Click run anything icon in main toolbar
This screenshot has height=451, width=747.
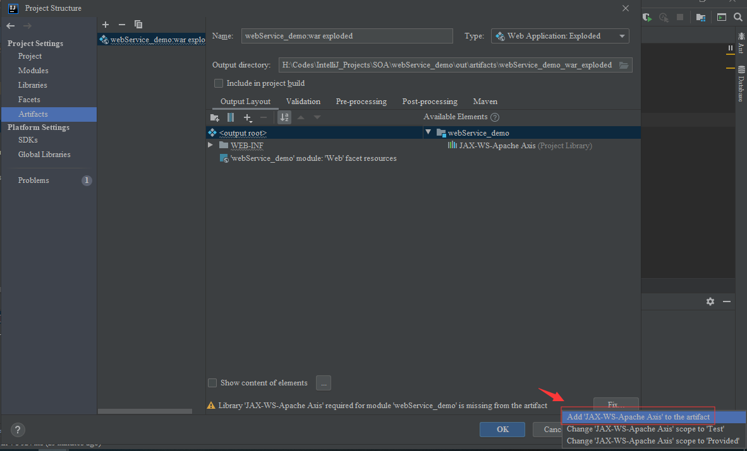click(722, 17)
